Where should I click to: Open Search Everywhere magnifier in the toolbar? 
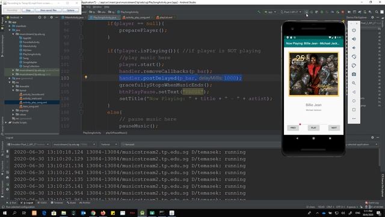377,12
